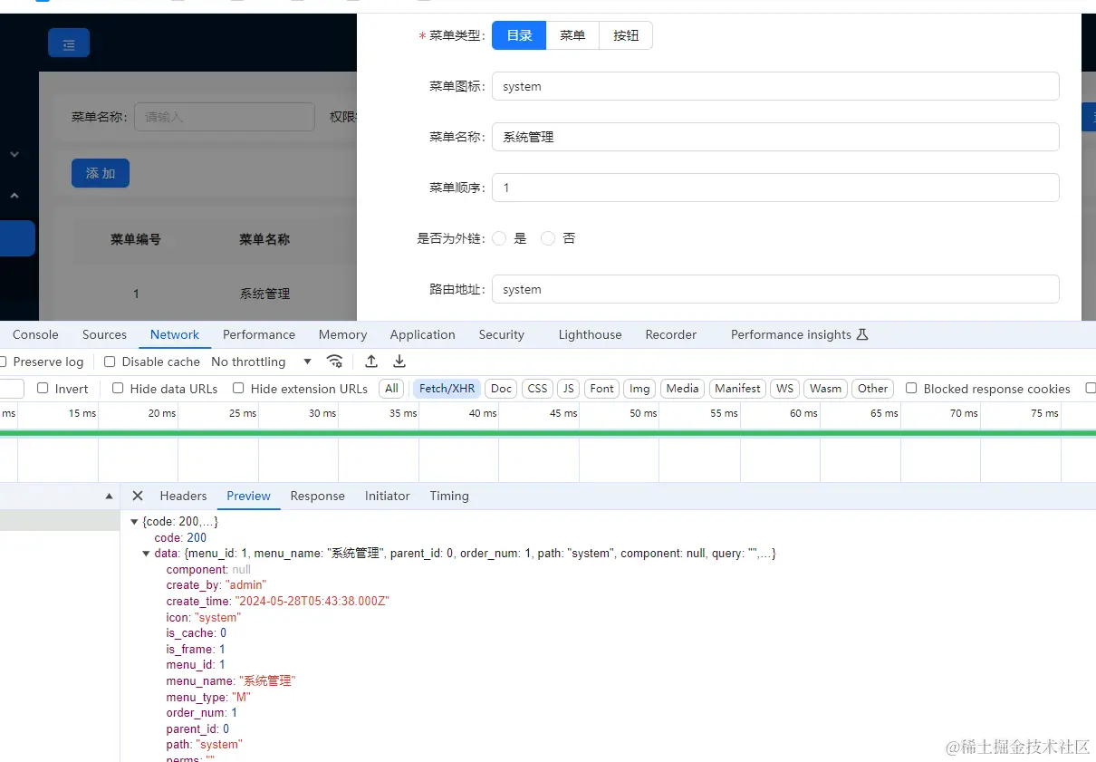Viewport: 1096px width, 762px height.
Task: Expand the sidebar item with down chevron
Action: [x=14, y=155]
